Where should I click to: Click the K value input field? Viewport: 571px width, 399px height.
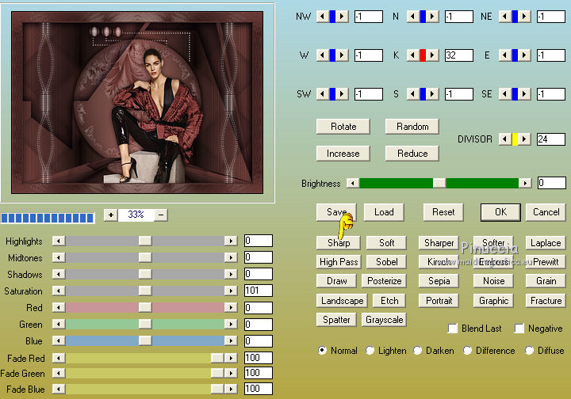coord(459,55)
